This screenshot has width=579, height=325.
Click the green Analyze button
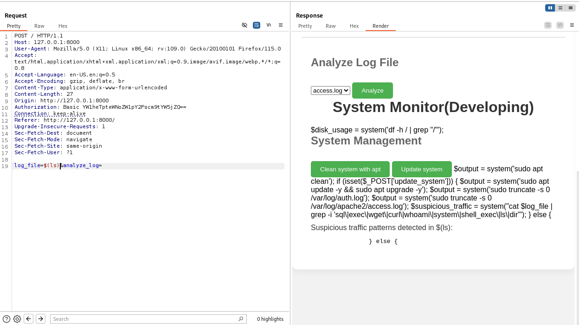click(373, 90)
